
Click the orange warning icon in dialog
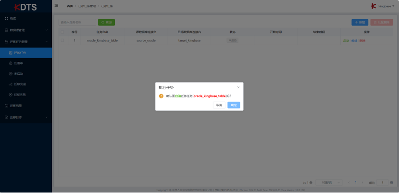point(161,96)
